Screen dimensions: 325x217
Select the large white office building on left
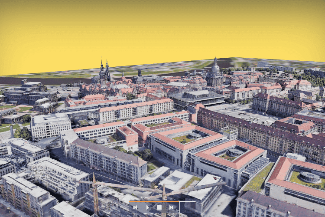click(x=50, y=125)
